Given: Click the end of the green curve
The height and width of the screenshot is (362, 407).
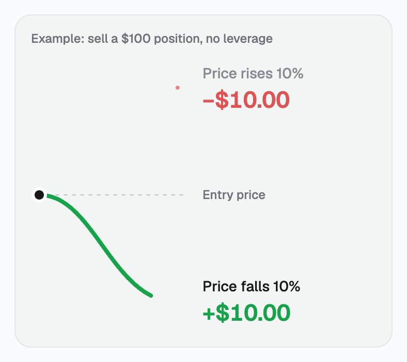Looking at the screenshot, I should (151, 295).
